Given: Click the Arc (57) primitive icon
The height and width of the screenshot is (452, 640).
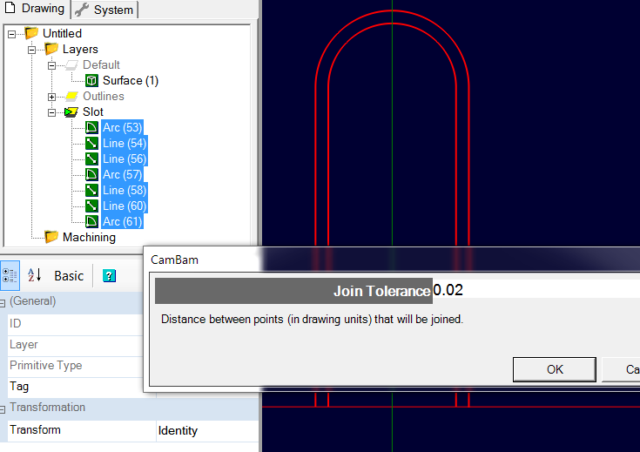Looking at the screenshot, I should point(91,174).
